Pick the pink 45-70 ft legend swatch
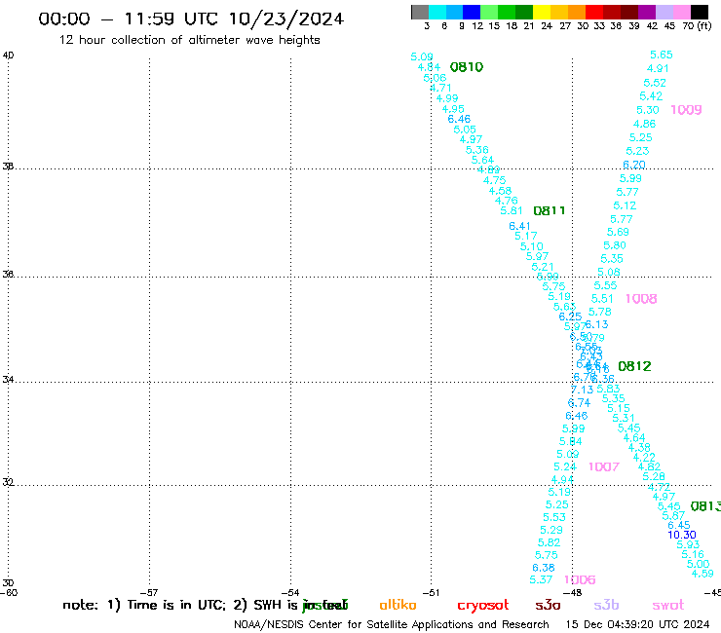 [682, 12]
